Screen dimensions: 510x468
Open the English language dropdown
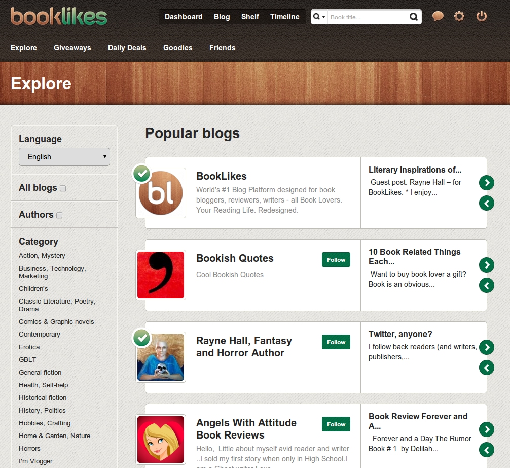[64, 157]
